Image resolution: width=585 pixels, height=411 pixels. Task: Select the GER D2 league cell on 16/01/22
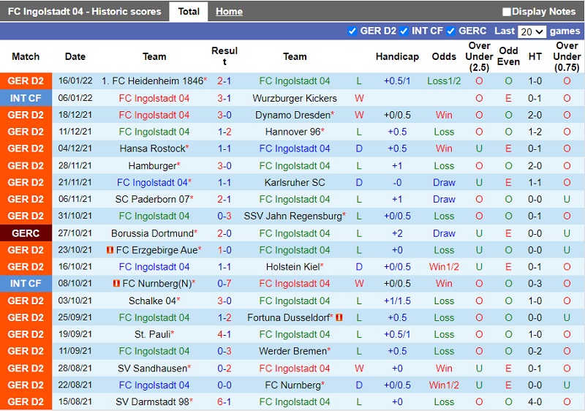pyautogui.click(x=26, y=81)
